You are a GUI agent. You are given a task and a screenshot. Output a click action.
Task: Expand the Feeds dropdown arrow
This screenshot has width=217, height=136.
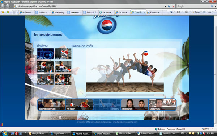(x=182, y=12)
